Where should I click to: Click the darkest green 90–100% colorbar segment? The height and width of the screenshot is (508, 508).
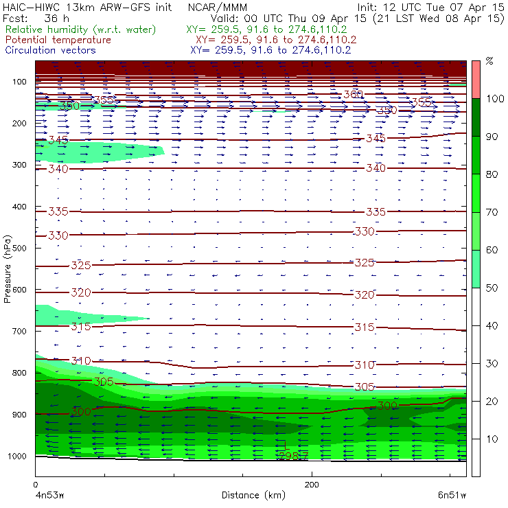pos(476,117)
